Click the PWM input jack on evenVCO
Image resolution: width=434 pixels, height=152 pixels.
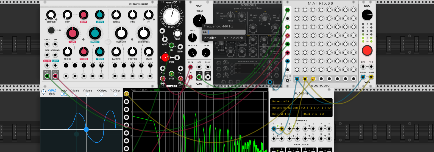point(177,57)
